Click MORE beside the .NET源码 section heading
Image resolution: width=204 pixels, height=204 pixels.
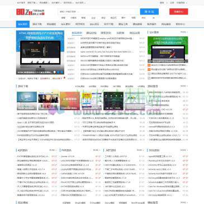click(x=140, y=150)
